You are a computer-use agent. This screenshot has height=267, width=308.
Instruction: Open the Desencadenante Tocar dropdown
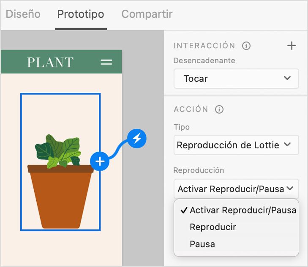236,78
